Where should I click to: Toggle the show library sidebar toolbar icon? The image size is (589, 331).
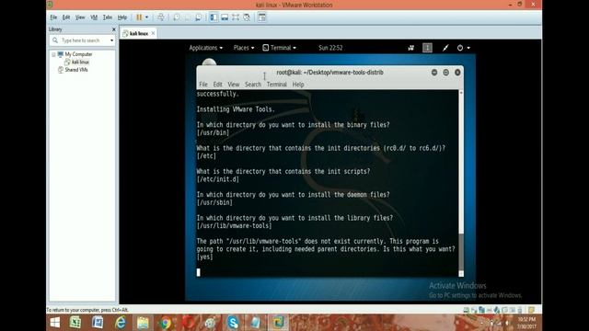point(214,17)
